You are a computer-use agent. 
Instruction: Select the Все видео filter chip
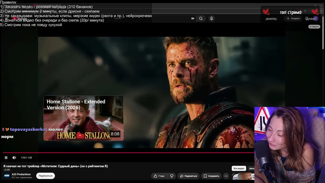pyautogui.click(x=239, y=169)
